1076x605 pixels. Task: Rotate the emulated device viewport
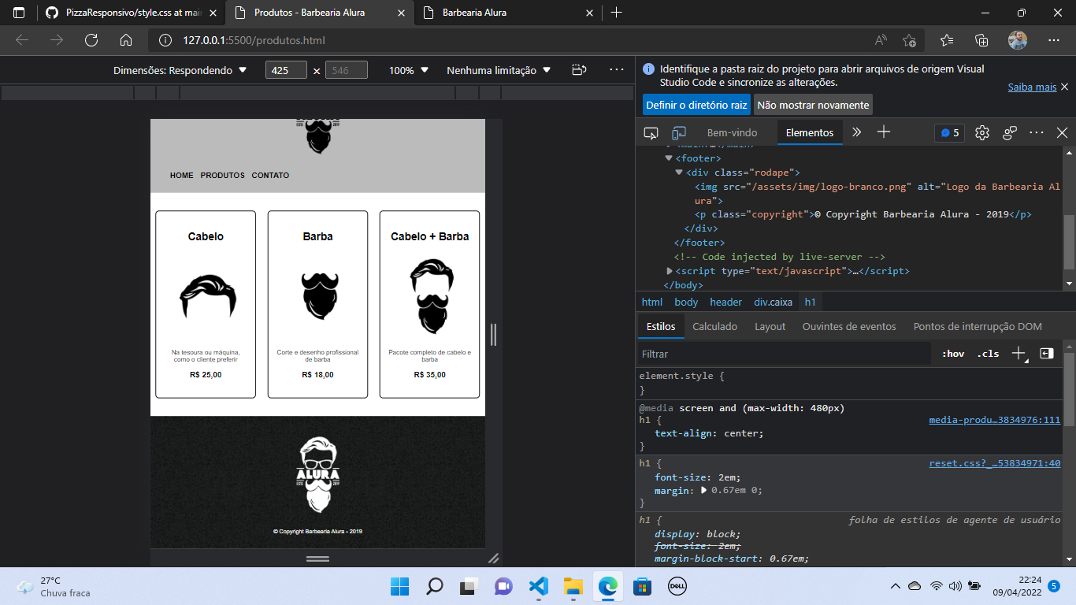tap(579, 70)
